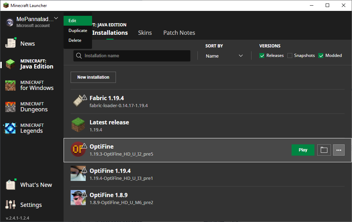Click the Installation name search field
Image resolution: width=352 pixels, height=222 pixels.
132,55
